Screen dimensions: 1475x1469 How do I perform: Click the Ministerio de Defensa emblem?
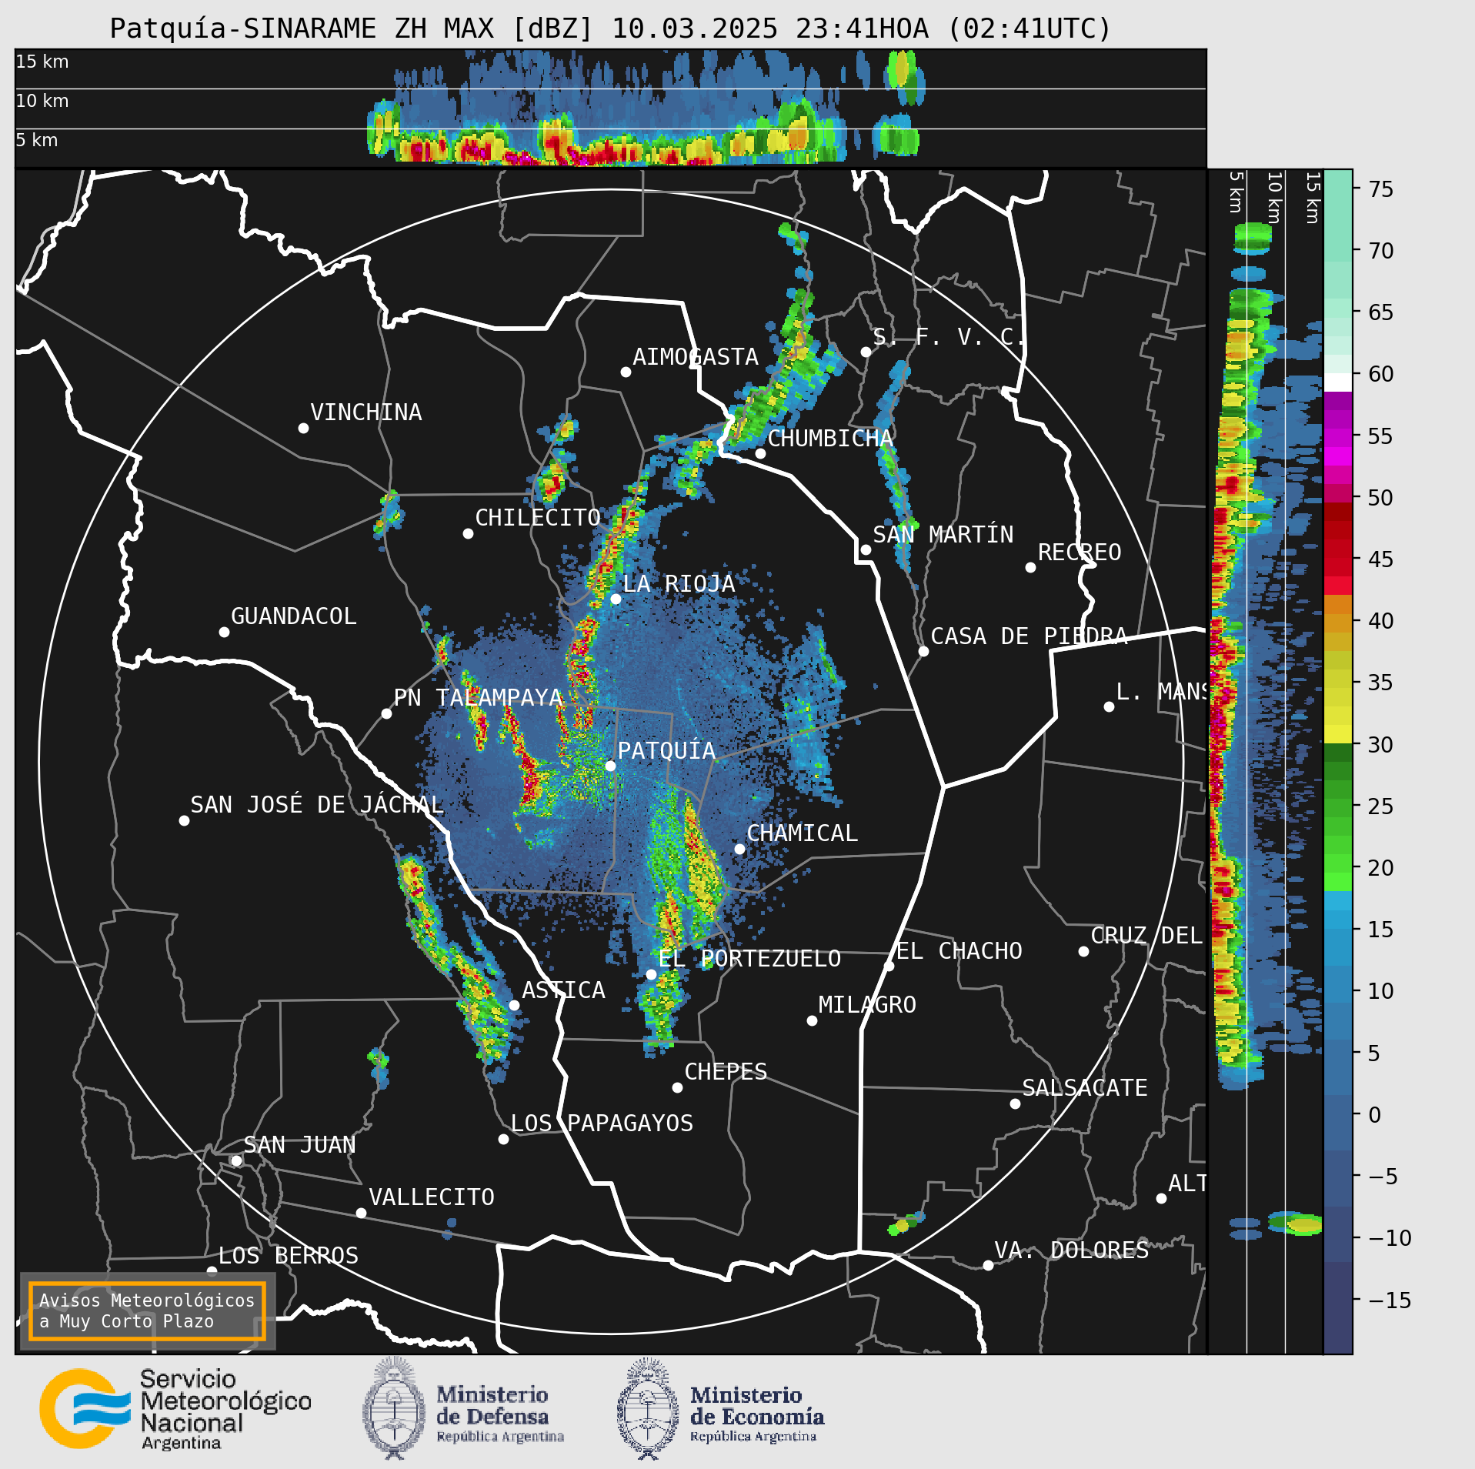click(394, 1409)
